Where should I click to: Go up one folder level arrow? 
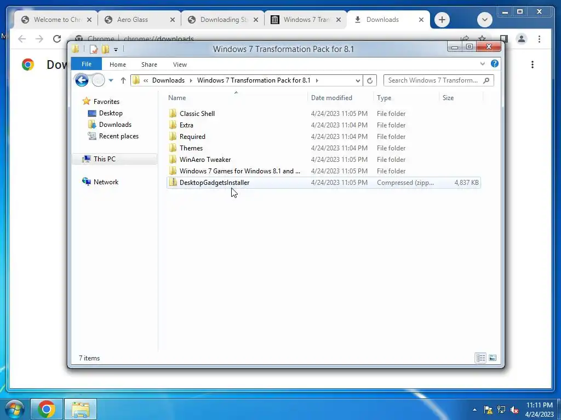123,80
